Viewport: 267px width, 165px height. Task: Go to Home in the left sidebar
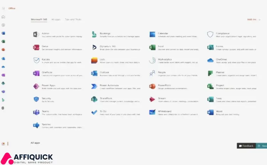click(x=3, y=17)
